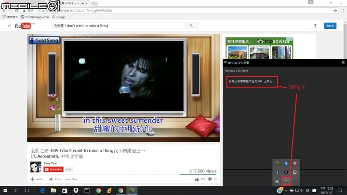Click the YouTube search magnifier button
The image size is (347, 195).
click(191, 26)
